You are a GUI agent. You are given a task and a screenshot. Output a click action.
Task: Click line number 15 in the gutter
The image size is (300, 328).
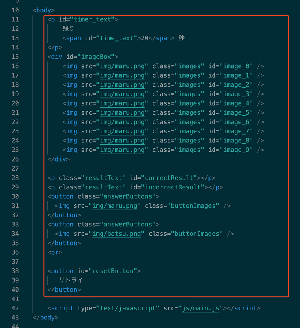point(15,57)
